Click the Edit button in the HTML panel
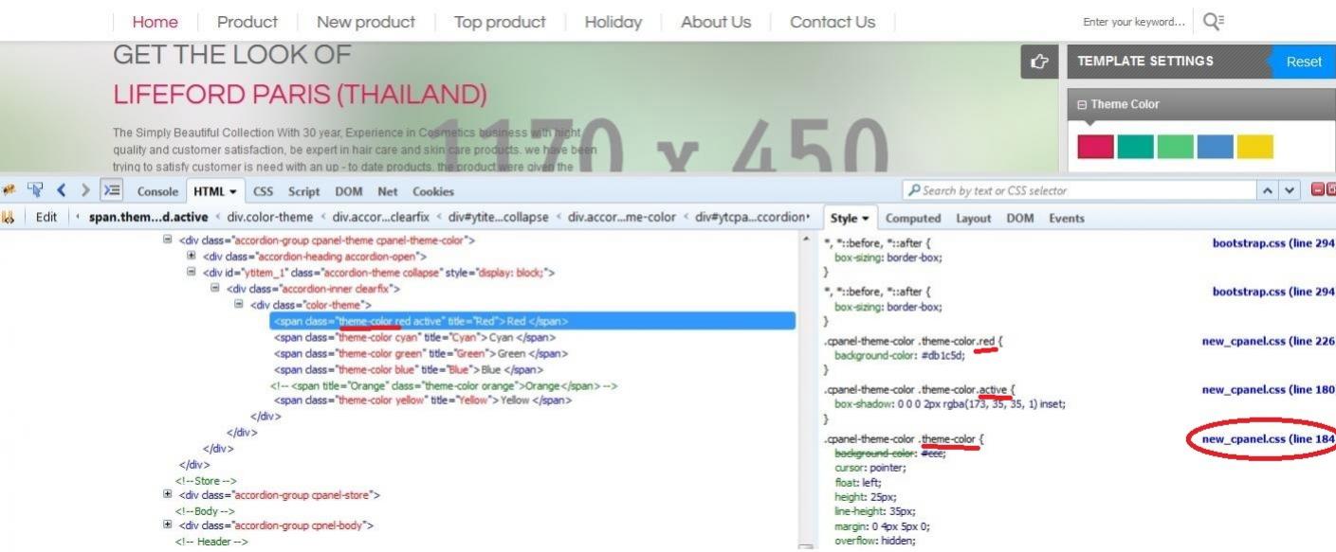The height and width of the screenshot is (552, 1336). [46, 217]
